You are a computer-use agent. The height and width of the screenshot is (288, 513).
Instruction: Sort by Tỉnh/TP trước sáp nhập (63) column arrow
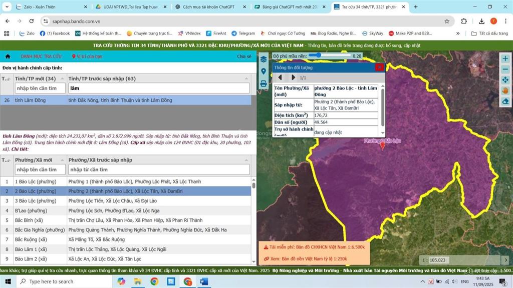[x=246, y=78]
